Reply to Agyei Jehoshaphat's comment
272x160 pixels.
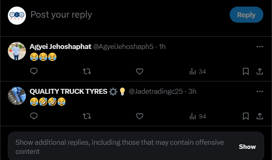pyautogui.click(x=34, y=71)
